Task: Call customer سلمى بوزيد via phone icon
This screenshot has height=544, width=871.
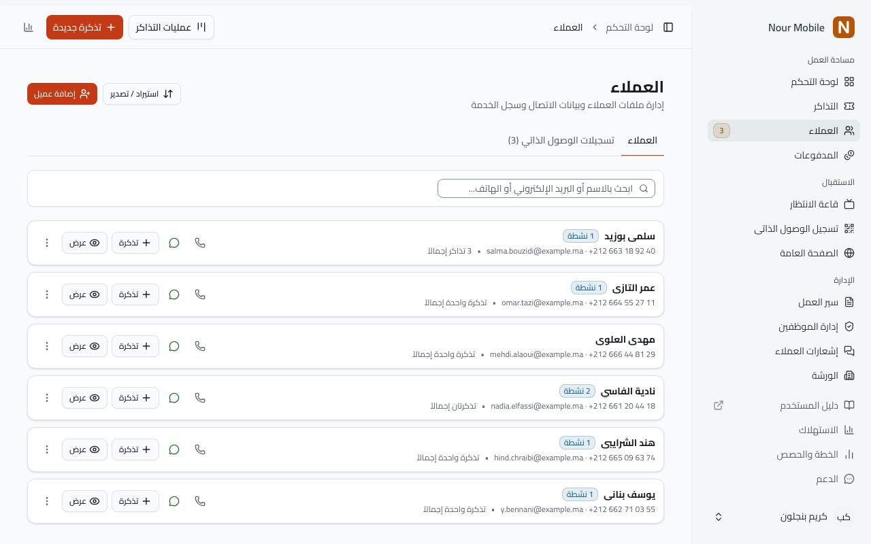Action: [x=200, y=243]
